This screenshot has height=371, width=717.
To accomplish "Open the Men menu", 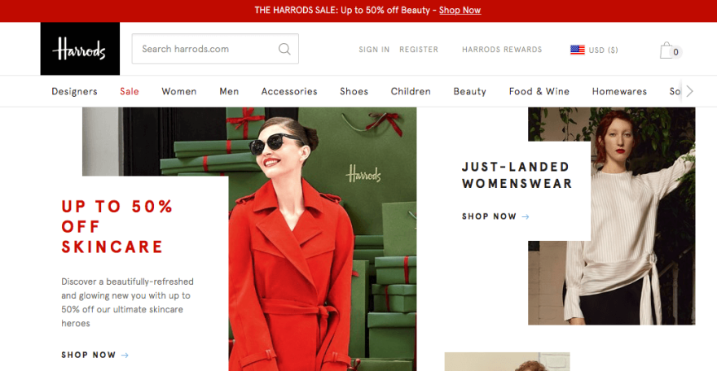I will [x=229, y=91].
